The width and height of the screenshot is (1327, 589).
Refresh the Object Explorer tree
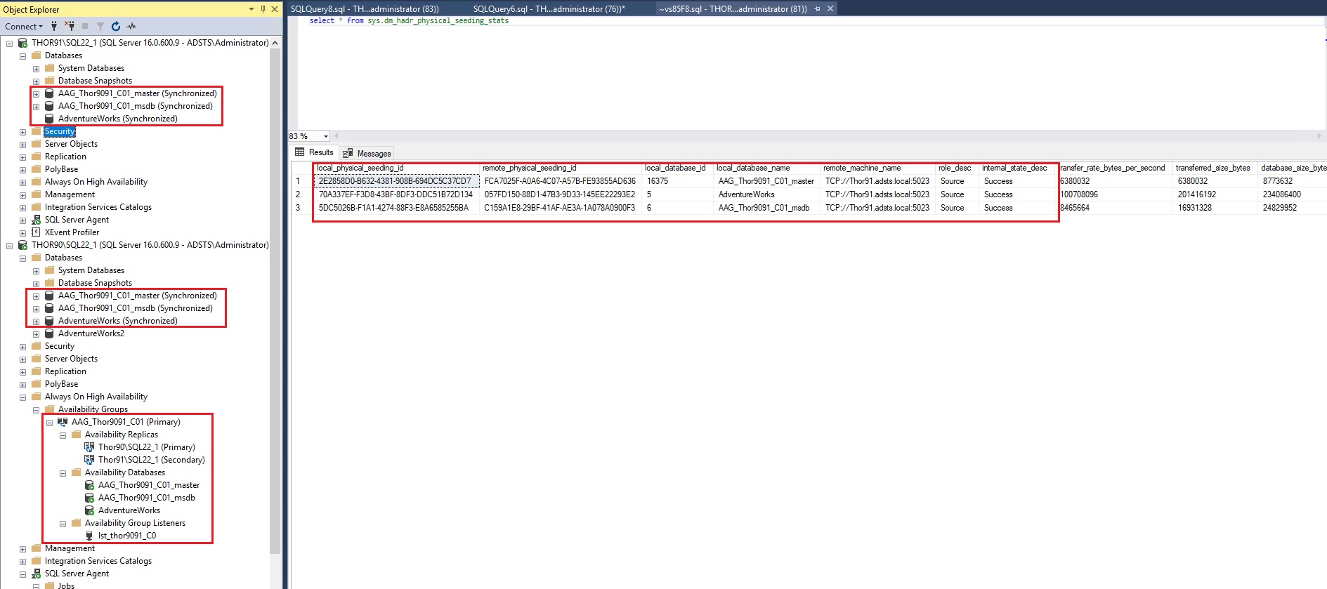point(116,26)
